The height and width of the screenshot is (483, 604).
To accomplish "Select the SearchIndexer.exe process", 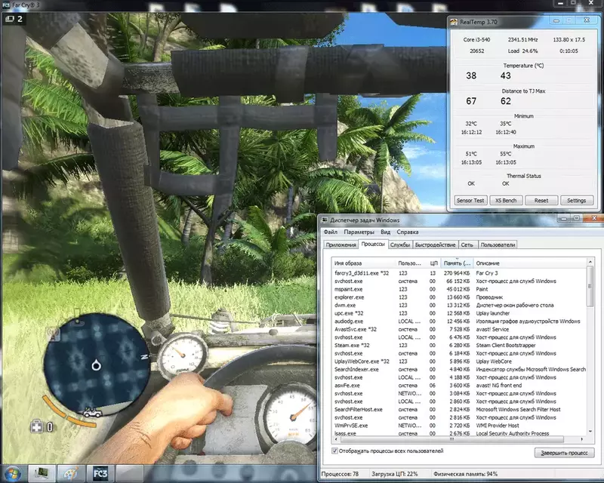I will pos(459,369).
